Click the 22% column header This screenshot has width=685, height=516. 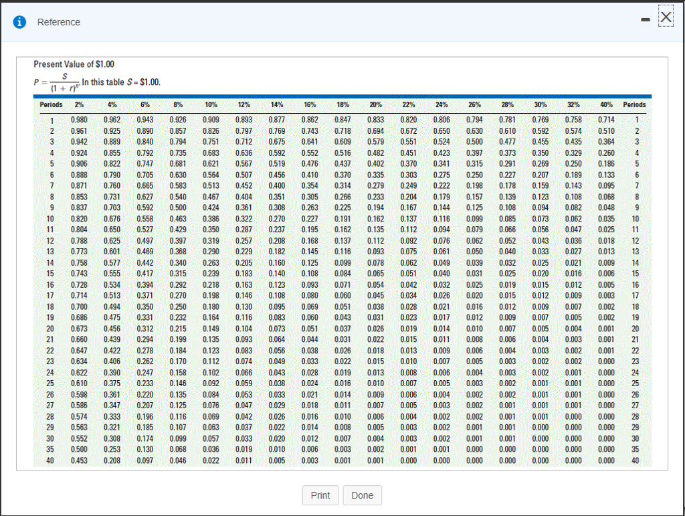[409, 104]
